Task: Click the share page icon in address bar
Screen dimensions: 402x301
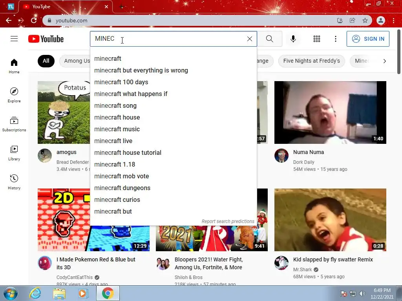Action: pos(353,20)
